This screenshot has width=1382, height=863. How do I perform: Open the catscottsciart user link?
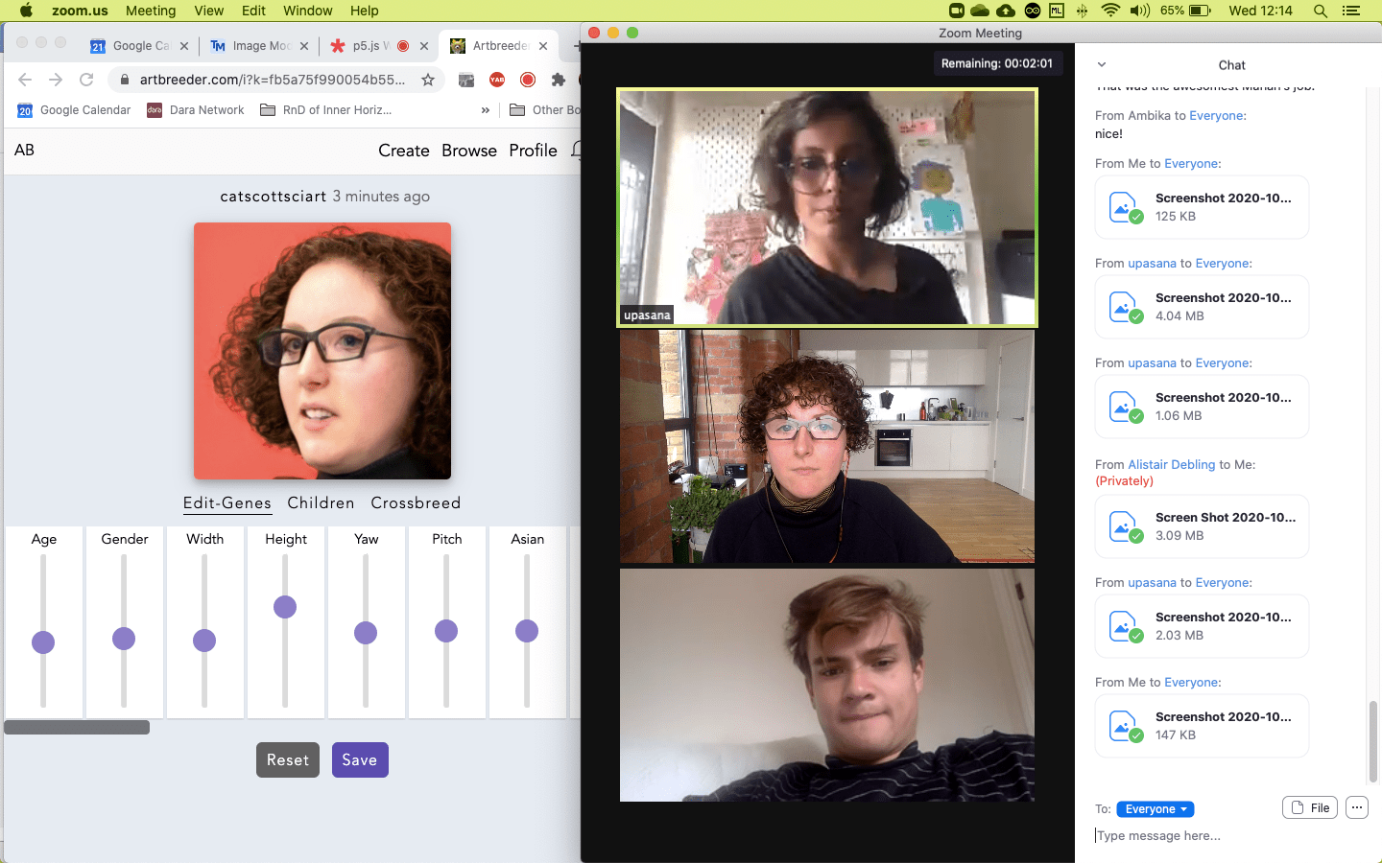(x=274, y=197)
